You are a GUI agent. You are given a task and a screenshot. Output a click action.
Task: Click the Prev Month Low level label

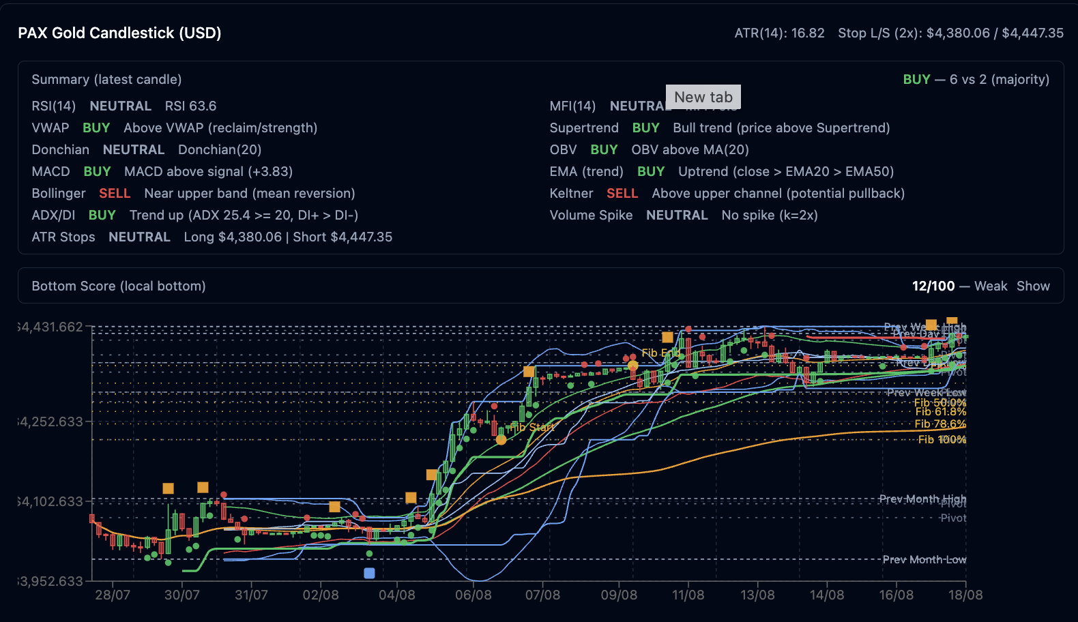(x=924, y=559)
